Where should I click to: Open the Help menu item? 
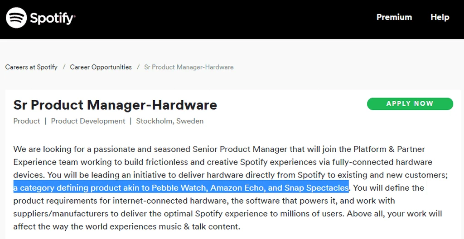pyautogui.click(x=440, y=17)
